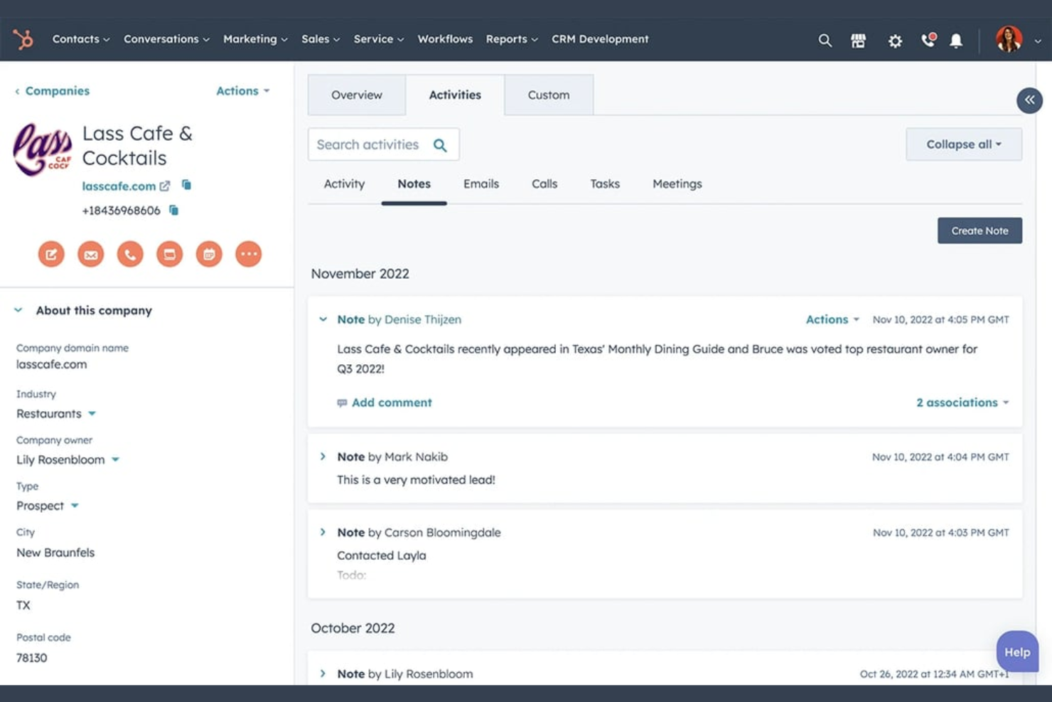Click into the Search activities field
The image size is (1052, 702).
(383, 144)
